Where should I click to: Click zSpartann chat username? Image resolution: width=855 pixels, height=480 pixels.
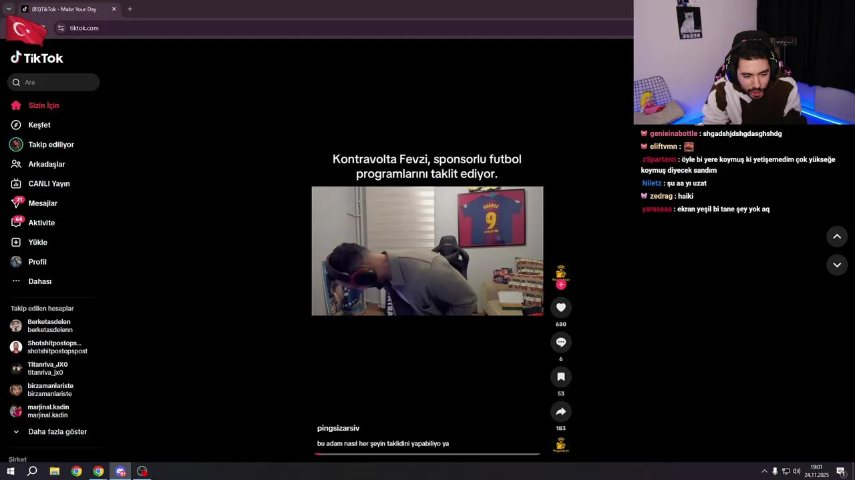click(659, 159)
